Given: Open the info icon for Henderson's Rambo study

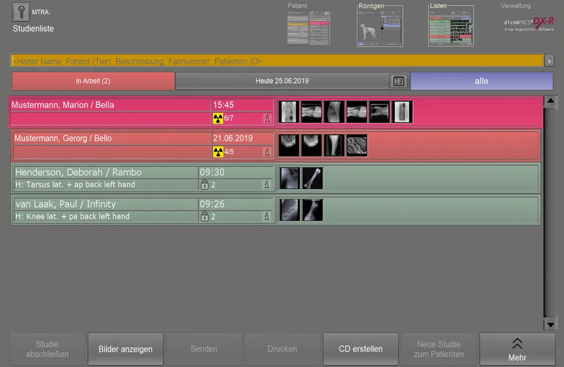Looking at the screenshot, I should (x=267, y=185).
